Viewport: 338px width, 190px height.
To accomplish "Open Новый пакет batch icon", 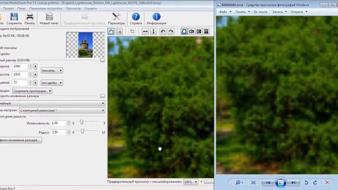I will click(49, 17).
